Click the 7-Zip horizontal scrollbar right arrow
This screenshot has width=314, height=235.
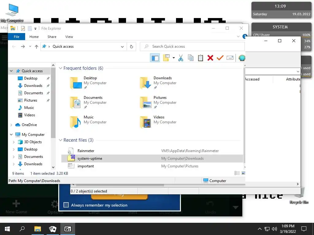coord(297,184)
